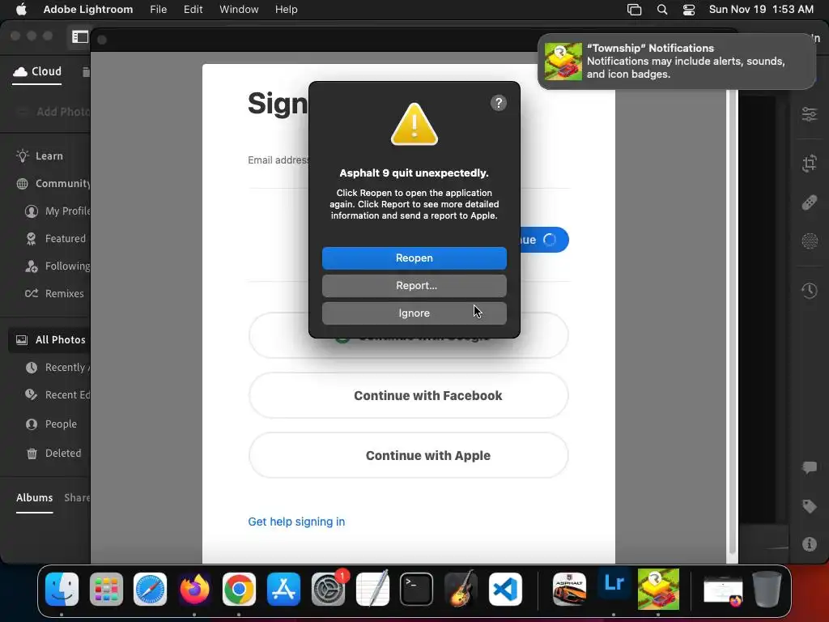The height and width of the screenshot is (622, 829).
Task: Open Recently Added in sidebar
Action: click(57, 367)
